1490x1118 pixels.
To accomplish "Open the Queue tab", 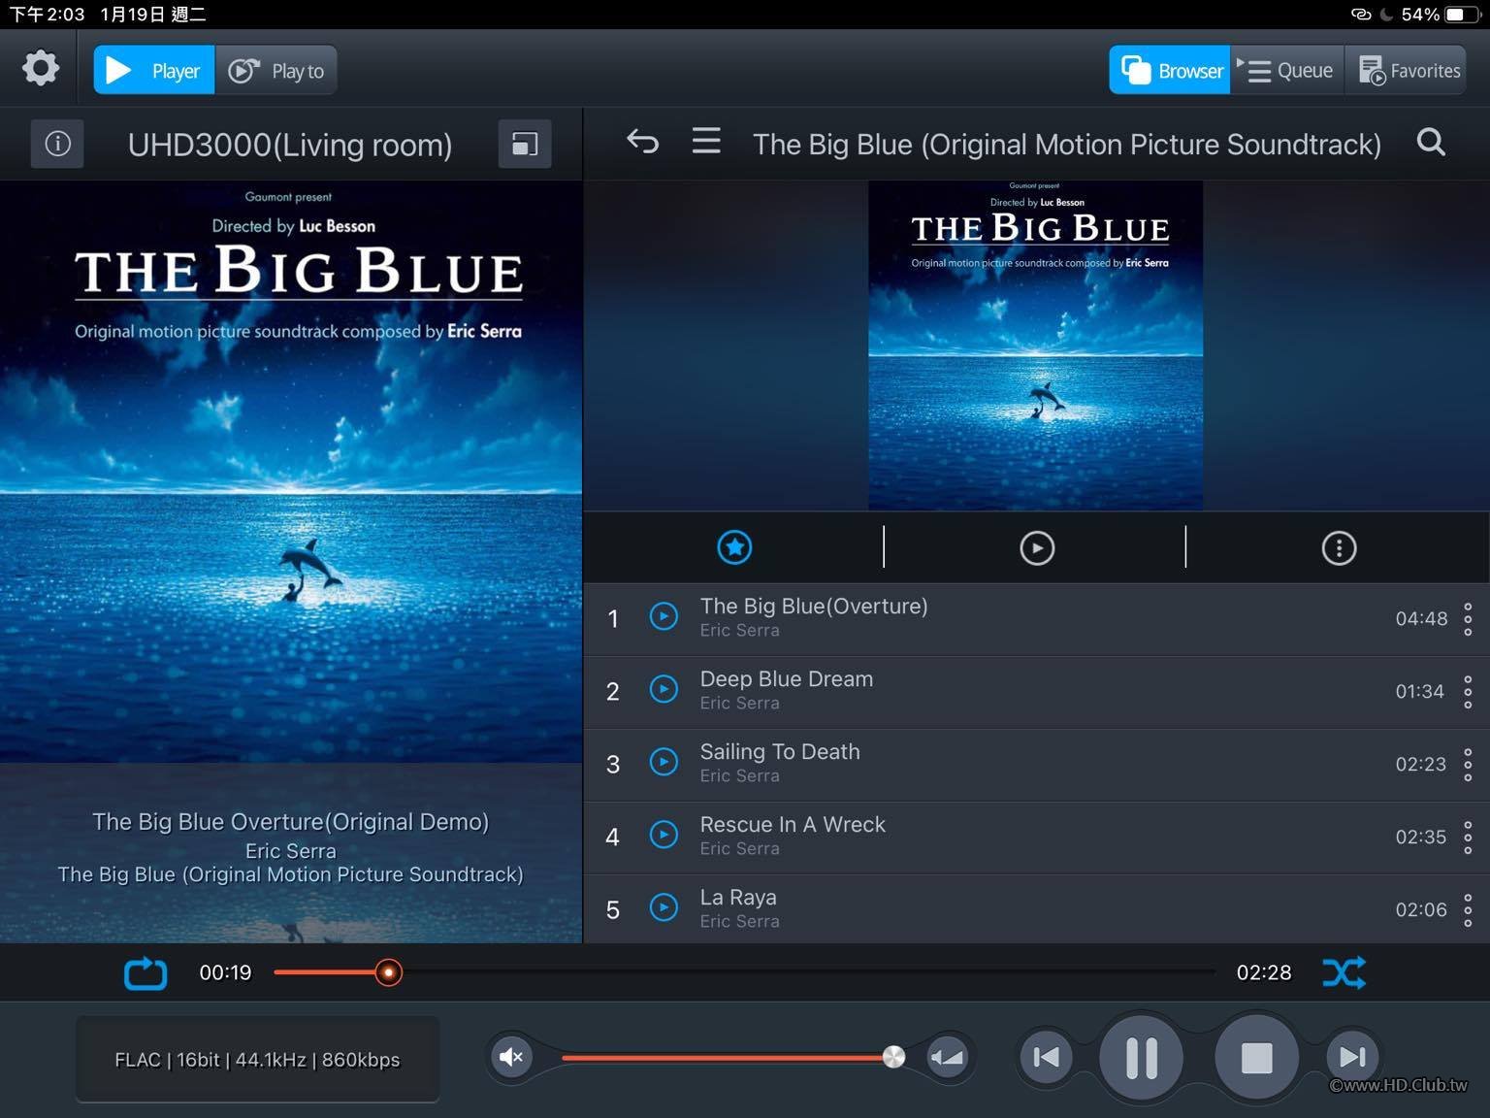I will click(1287, 70).
